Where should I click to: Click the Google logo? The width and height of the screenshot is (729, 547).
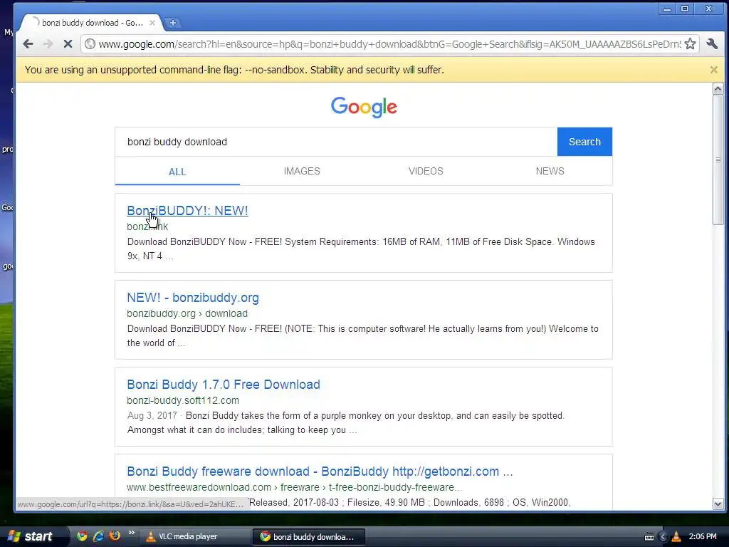click(364, 107)
